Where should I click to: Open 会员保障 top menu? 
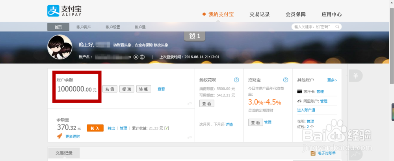pyautogui.click(x=296, y=14)
